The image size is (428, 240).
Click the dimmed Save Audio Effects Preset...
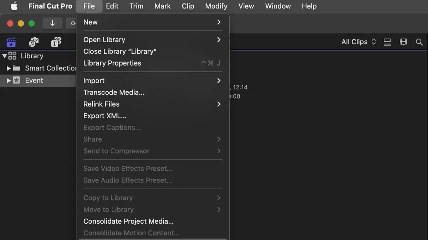[x=153, y=180]
